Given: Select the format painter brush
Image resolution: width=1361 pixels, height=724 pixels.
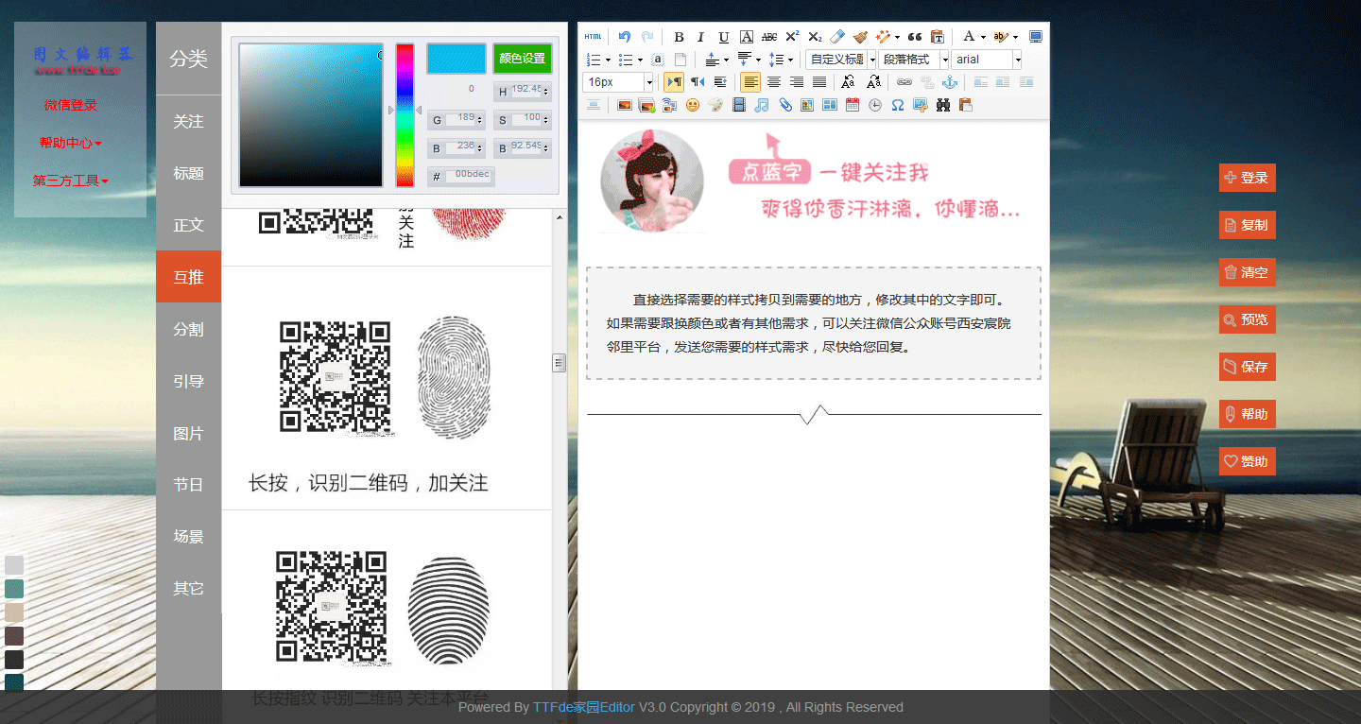Looking at the screenshot, I should click(x=860, y=37).
